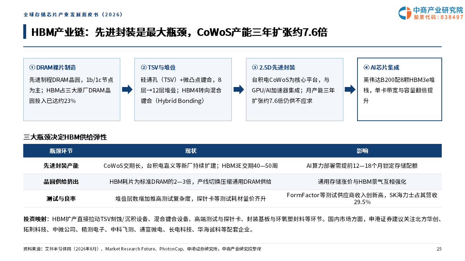Click the cell "通用存储涨价与HBM景气互相强化"
This screenshot has height=261, width=465.
[362, 182]
